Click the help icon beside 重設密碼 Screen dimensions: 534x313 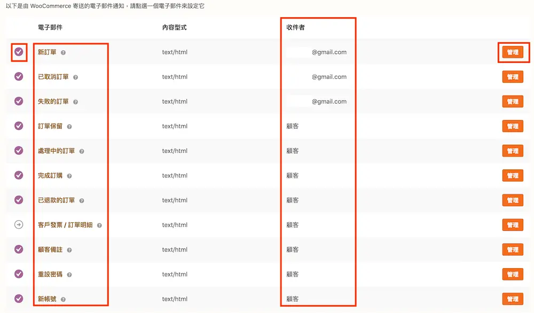point(69,275)
